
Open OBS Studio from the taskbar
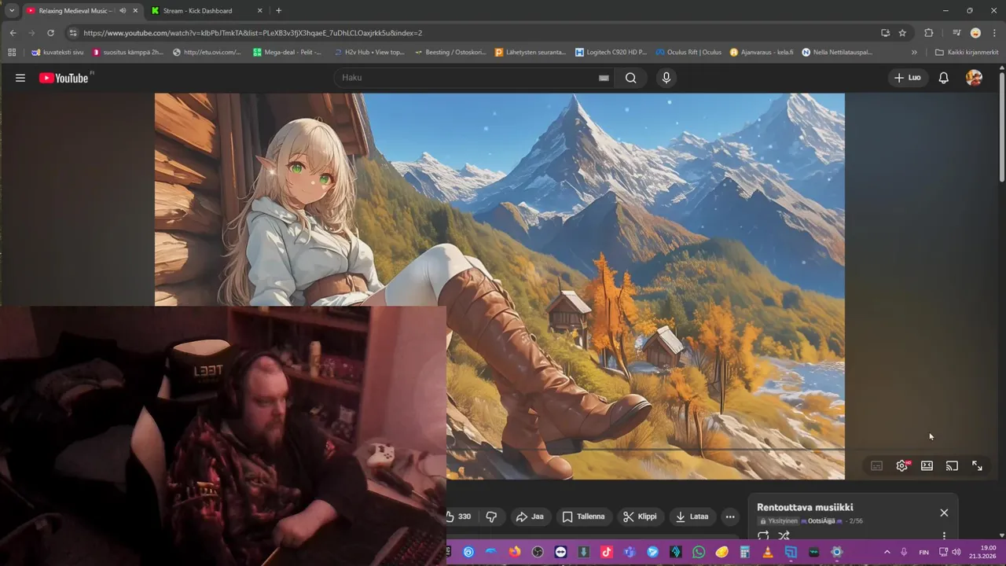[x=538, y=552]
